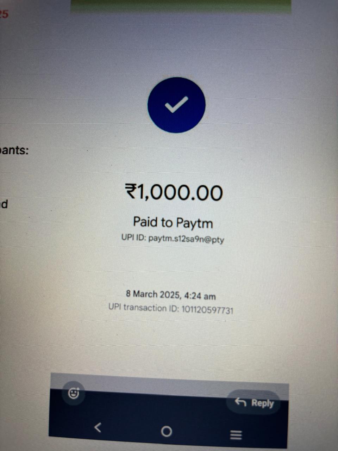Viewport: 338px width, 451px height.
Task: Click the partial red date text
Action: (x=4, y=14)
